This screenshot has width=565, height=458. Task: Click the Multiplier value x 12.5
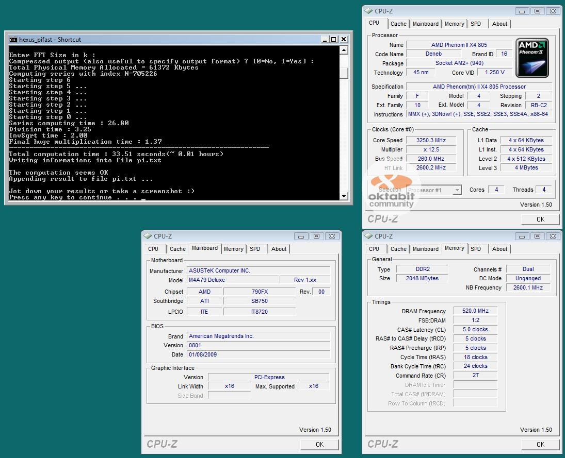(x=431, y=150)
